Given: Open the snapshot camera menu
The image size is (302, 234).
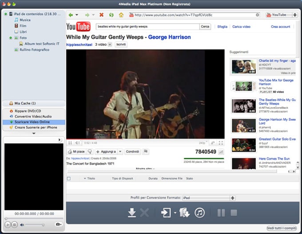Looking at the screenshot, I should 58,224.
